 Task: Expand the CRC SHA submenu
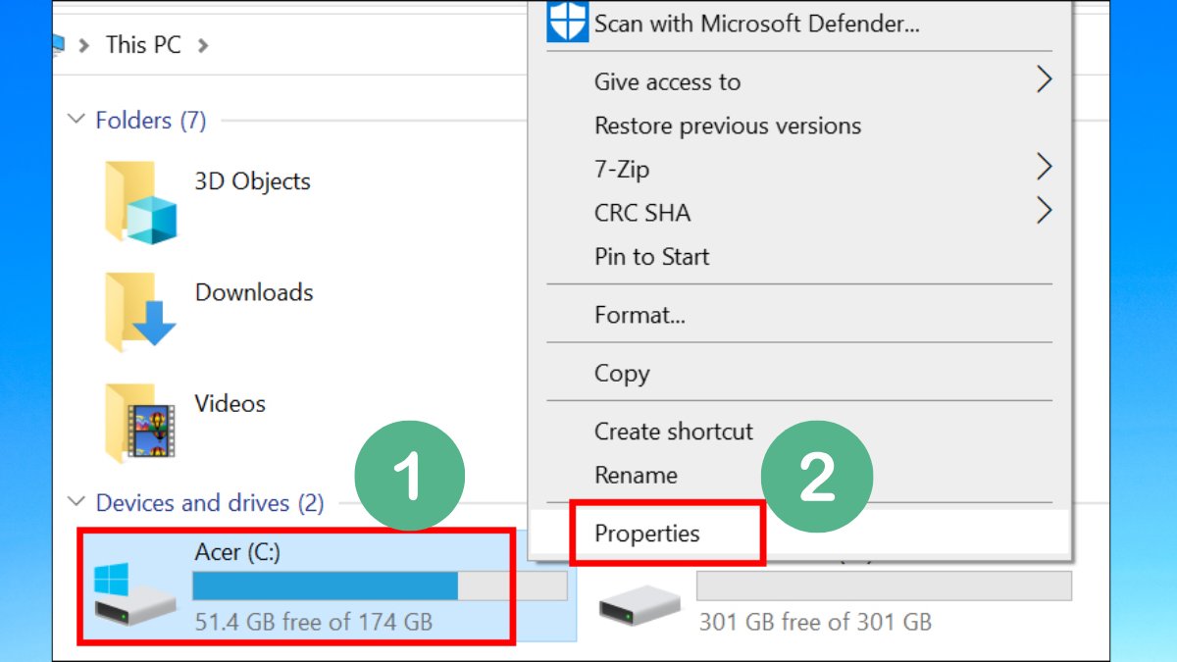pyautogui.click(x=642, y=213)
